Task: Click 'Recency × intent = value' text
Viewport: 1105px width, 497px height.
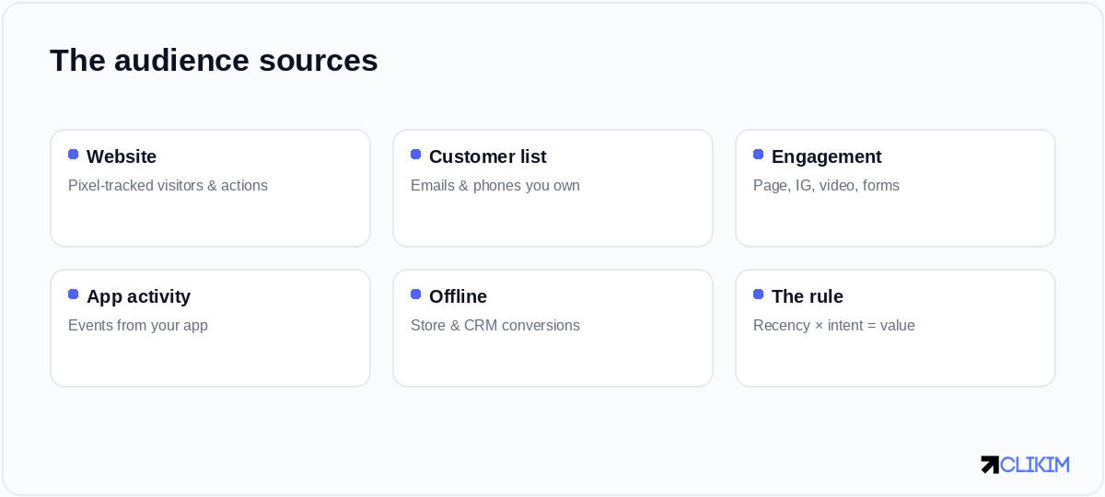Action: 834,326
